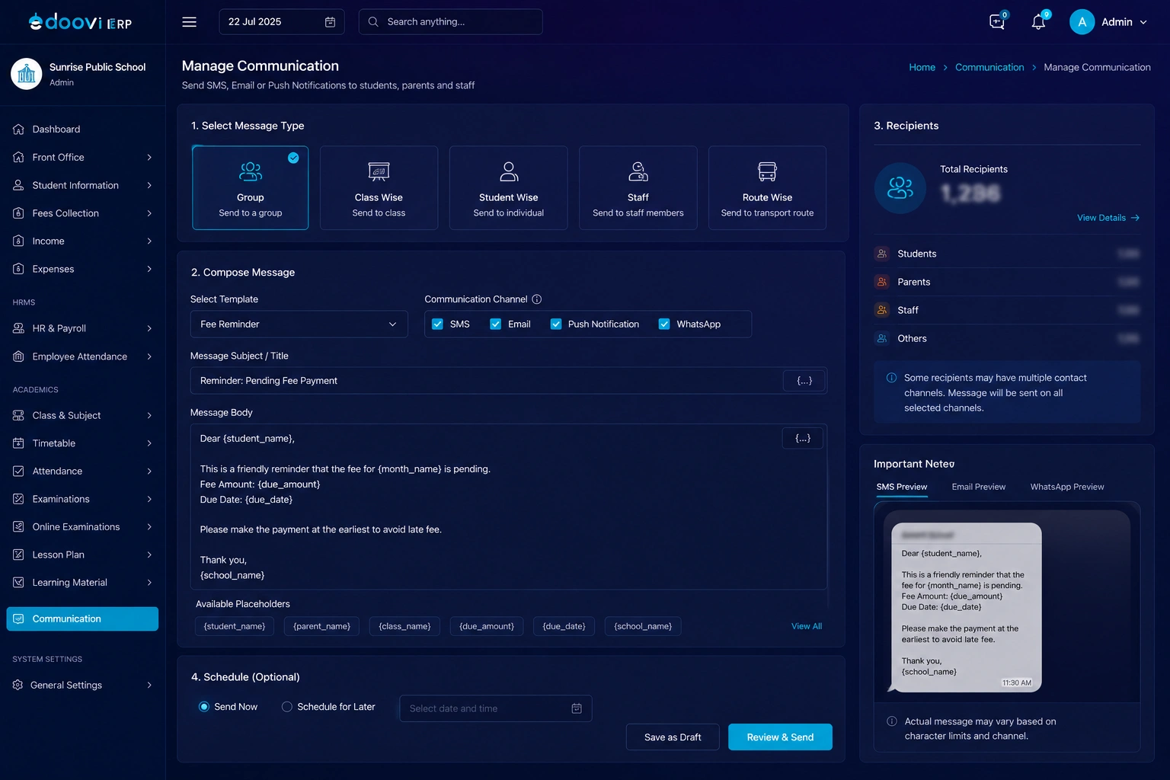Click the edoovi ERP logo

point(80,22)
